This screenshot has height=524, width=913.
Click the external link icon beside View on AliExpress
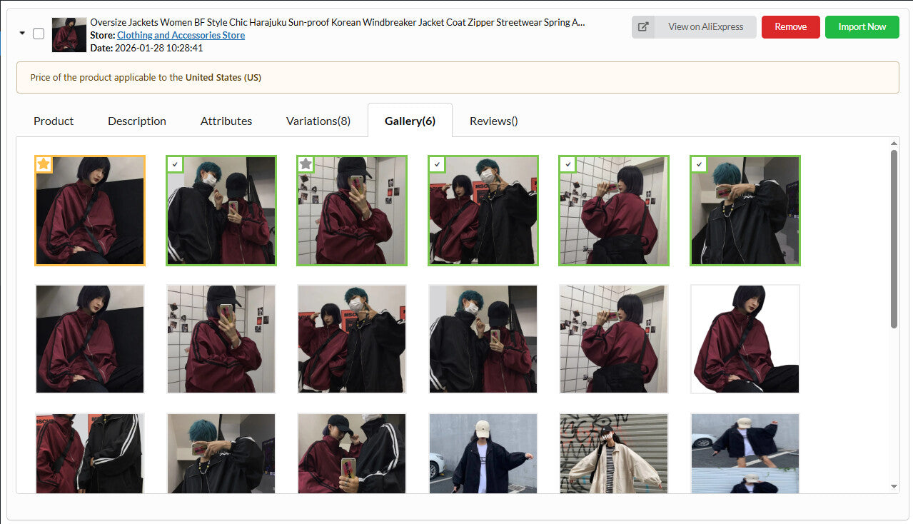(x=643, y=27)
